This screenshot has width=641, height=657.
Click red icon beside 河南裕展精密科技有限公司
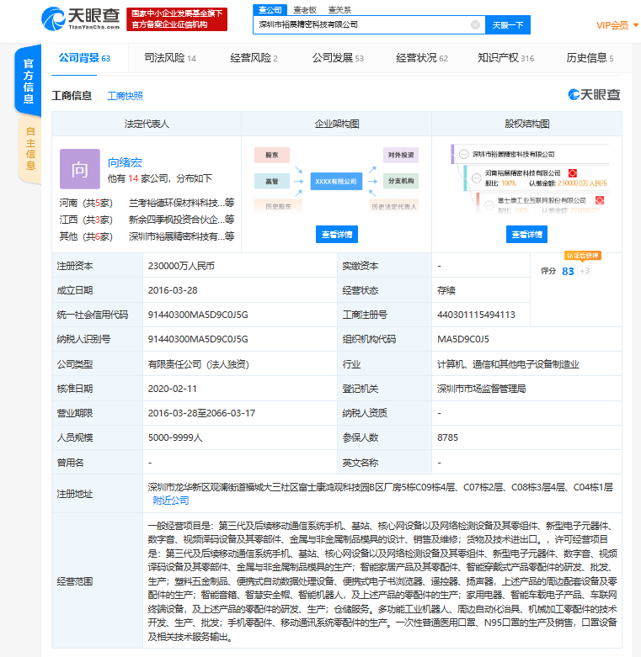573,173
